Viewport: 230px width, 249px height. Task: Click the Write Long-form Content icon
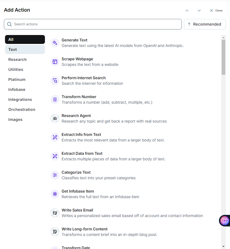[55, 232]
